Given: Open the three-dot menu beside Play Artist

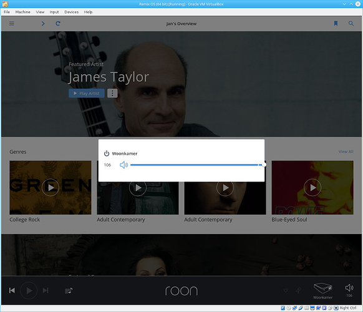Looking at the screenshot, I should point(112,94).
